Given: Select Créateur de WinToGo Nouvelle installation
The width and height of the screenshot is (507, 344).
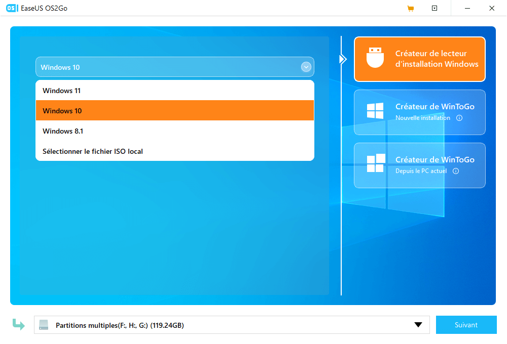Looking at the screenshot, I should [x=420, y=112].
